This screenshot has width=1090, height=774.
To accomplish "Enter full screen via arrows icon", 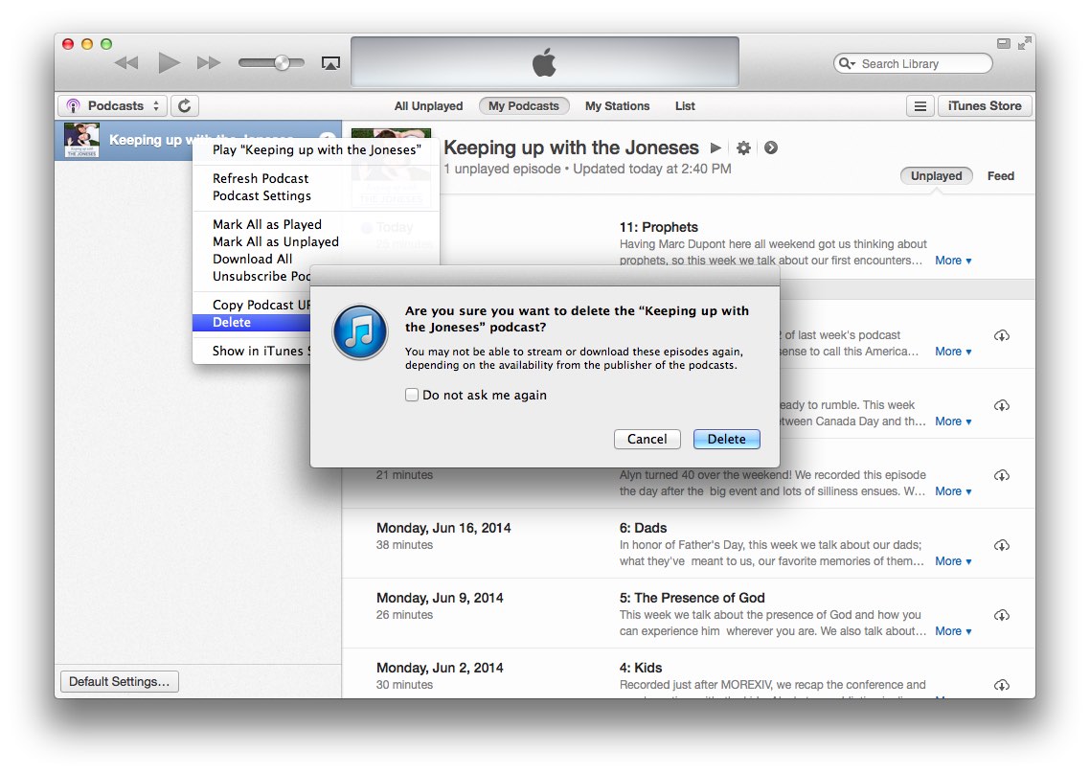I will pos(1024,44).
